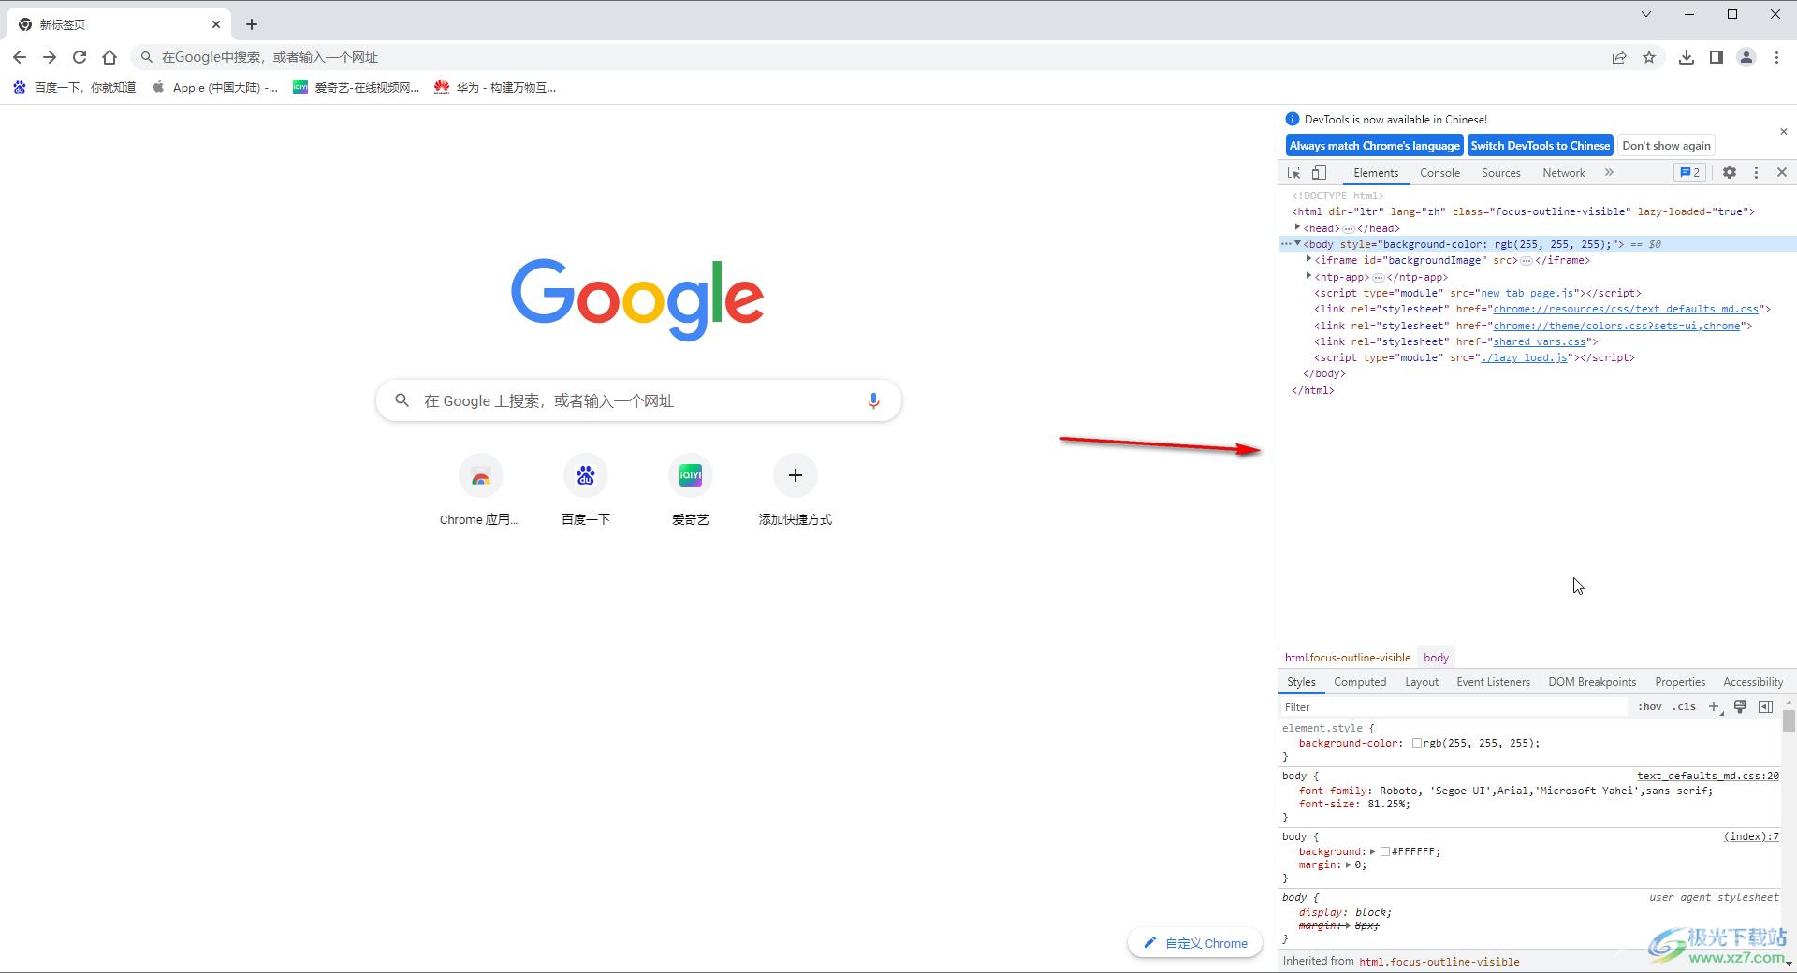
Task: Go forward with the browser forward arrow
Action: coord(50,57)
